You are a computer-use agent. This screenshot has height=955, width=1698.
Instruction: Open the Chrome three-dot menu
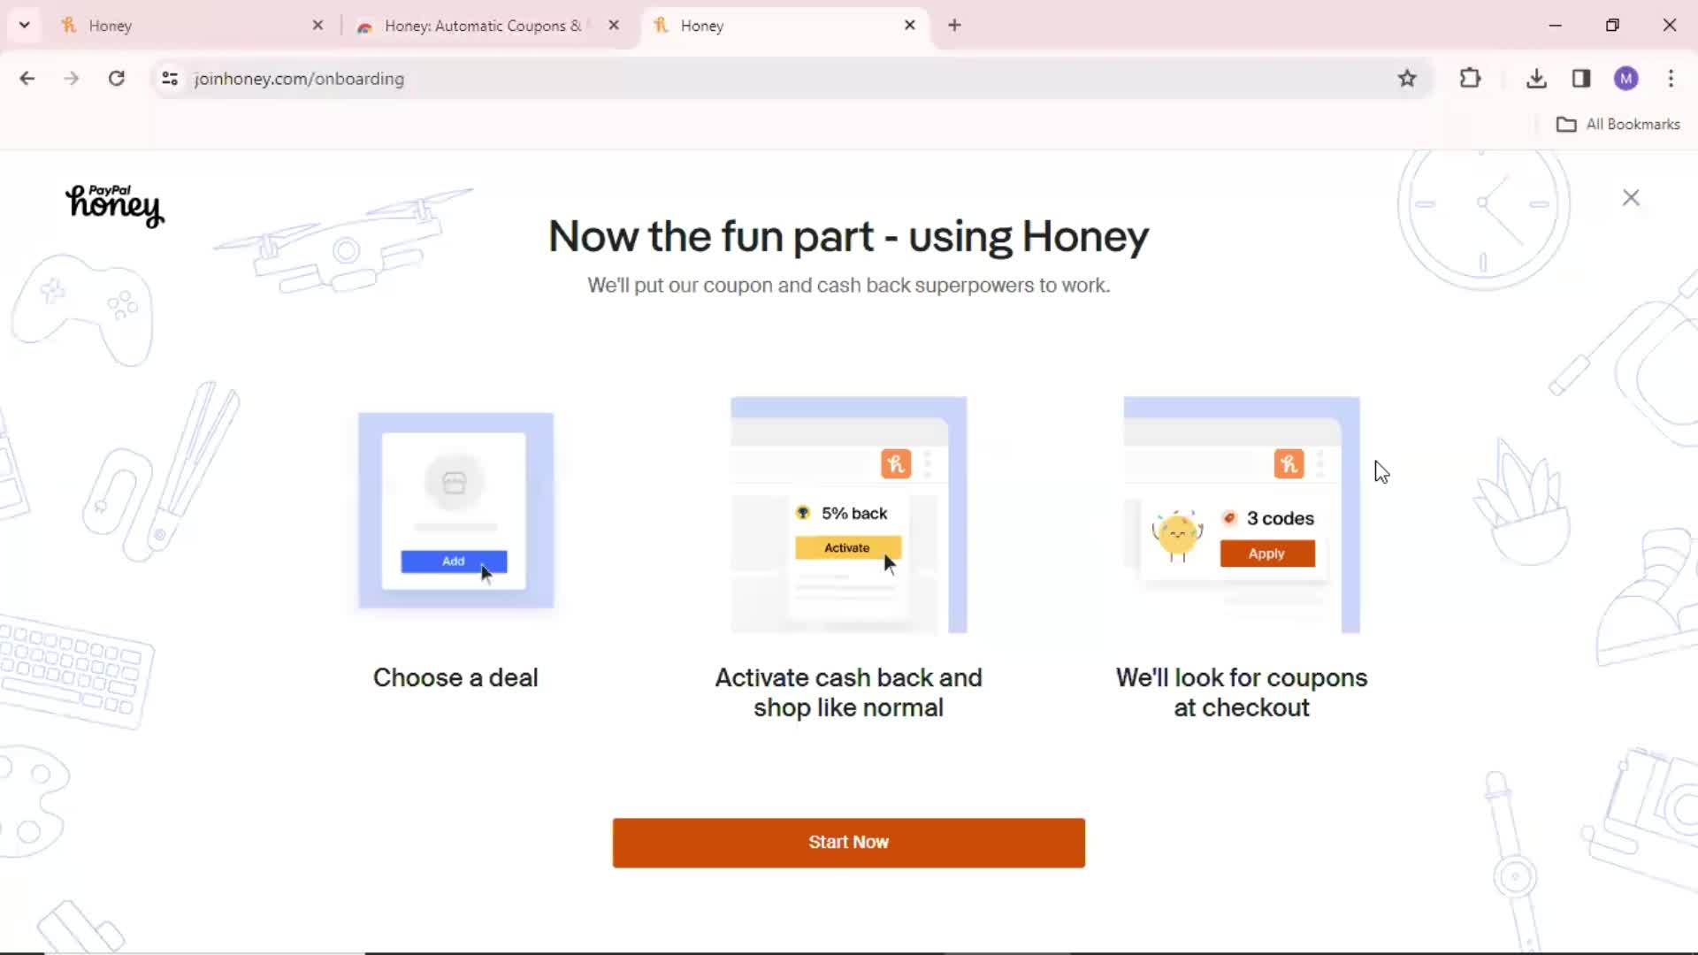tap(1671, 79)
